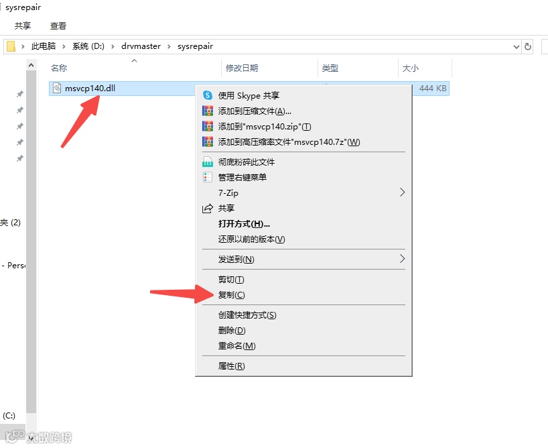
Task: Expand the chevron before 此电脑 in breadcrumb
Action: pyautogui.click(x=23, y=46)
